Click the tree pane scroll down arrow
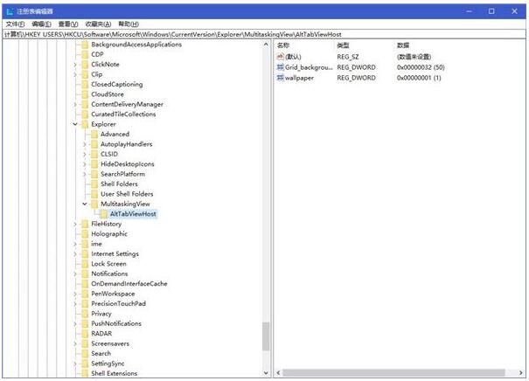Image resolution: width=529 pixels, height=381 pixels. (266, 373)
